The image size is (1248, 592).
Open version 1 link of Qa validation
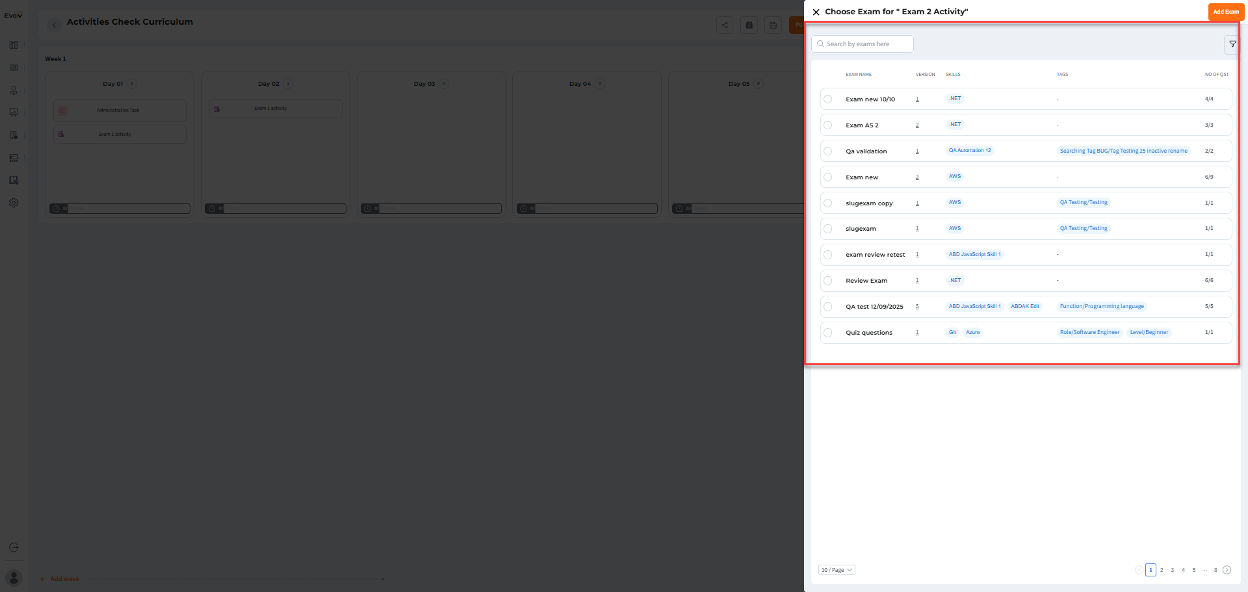[x=917, y=151]
